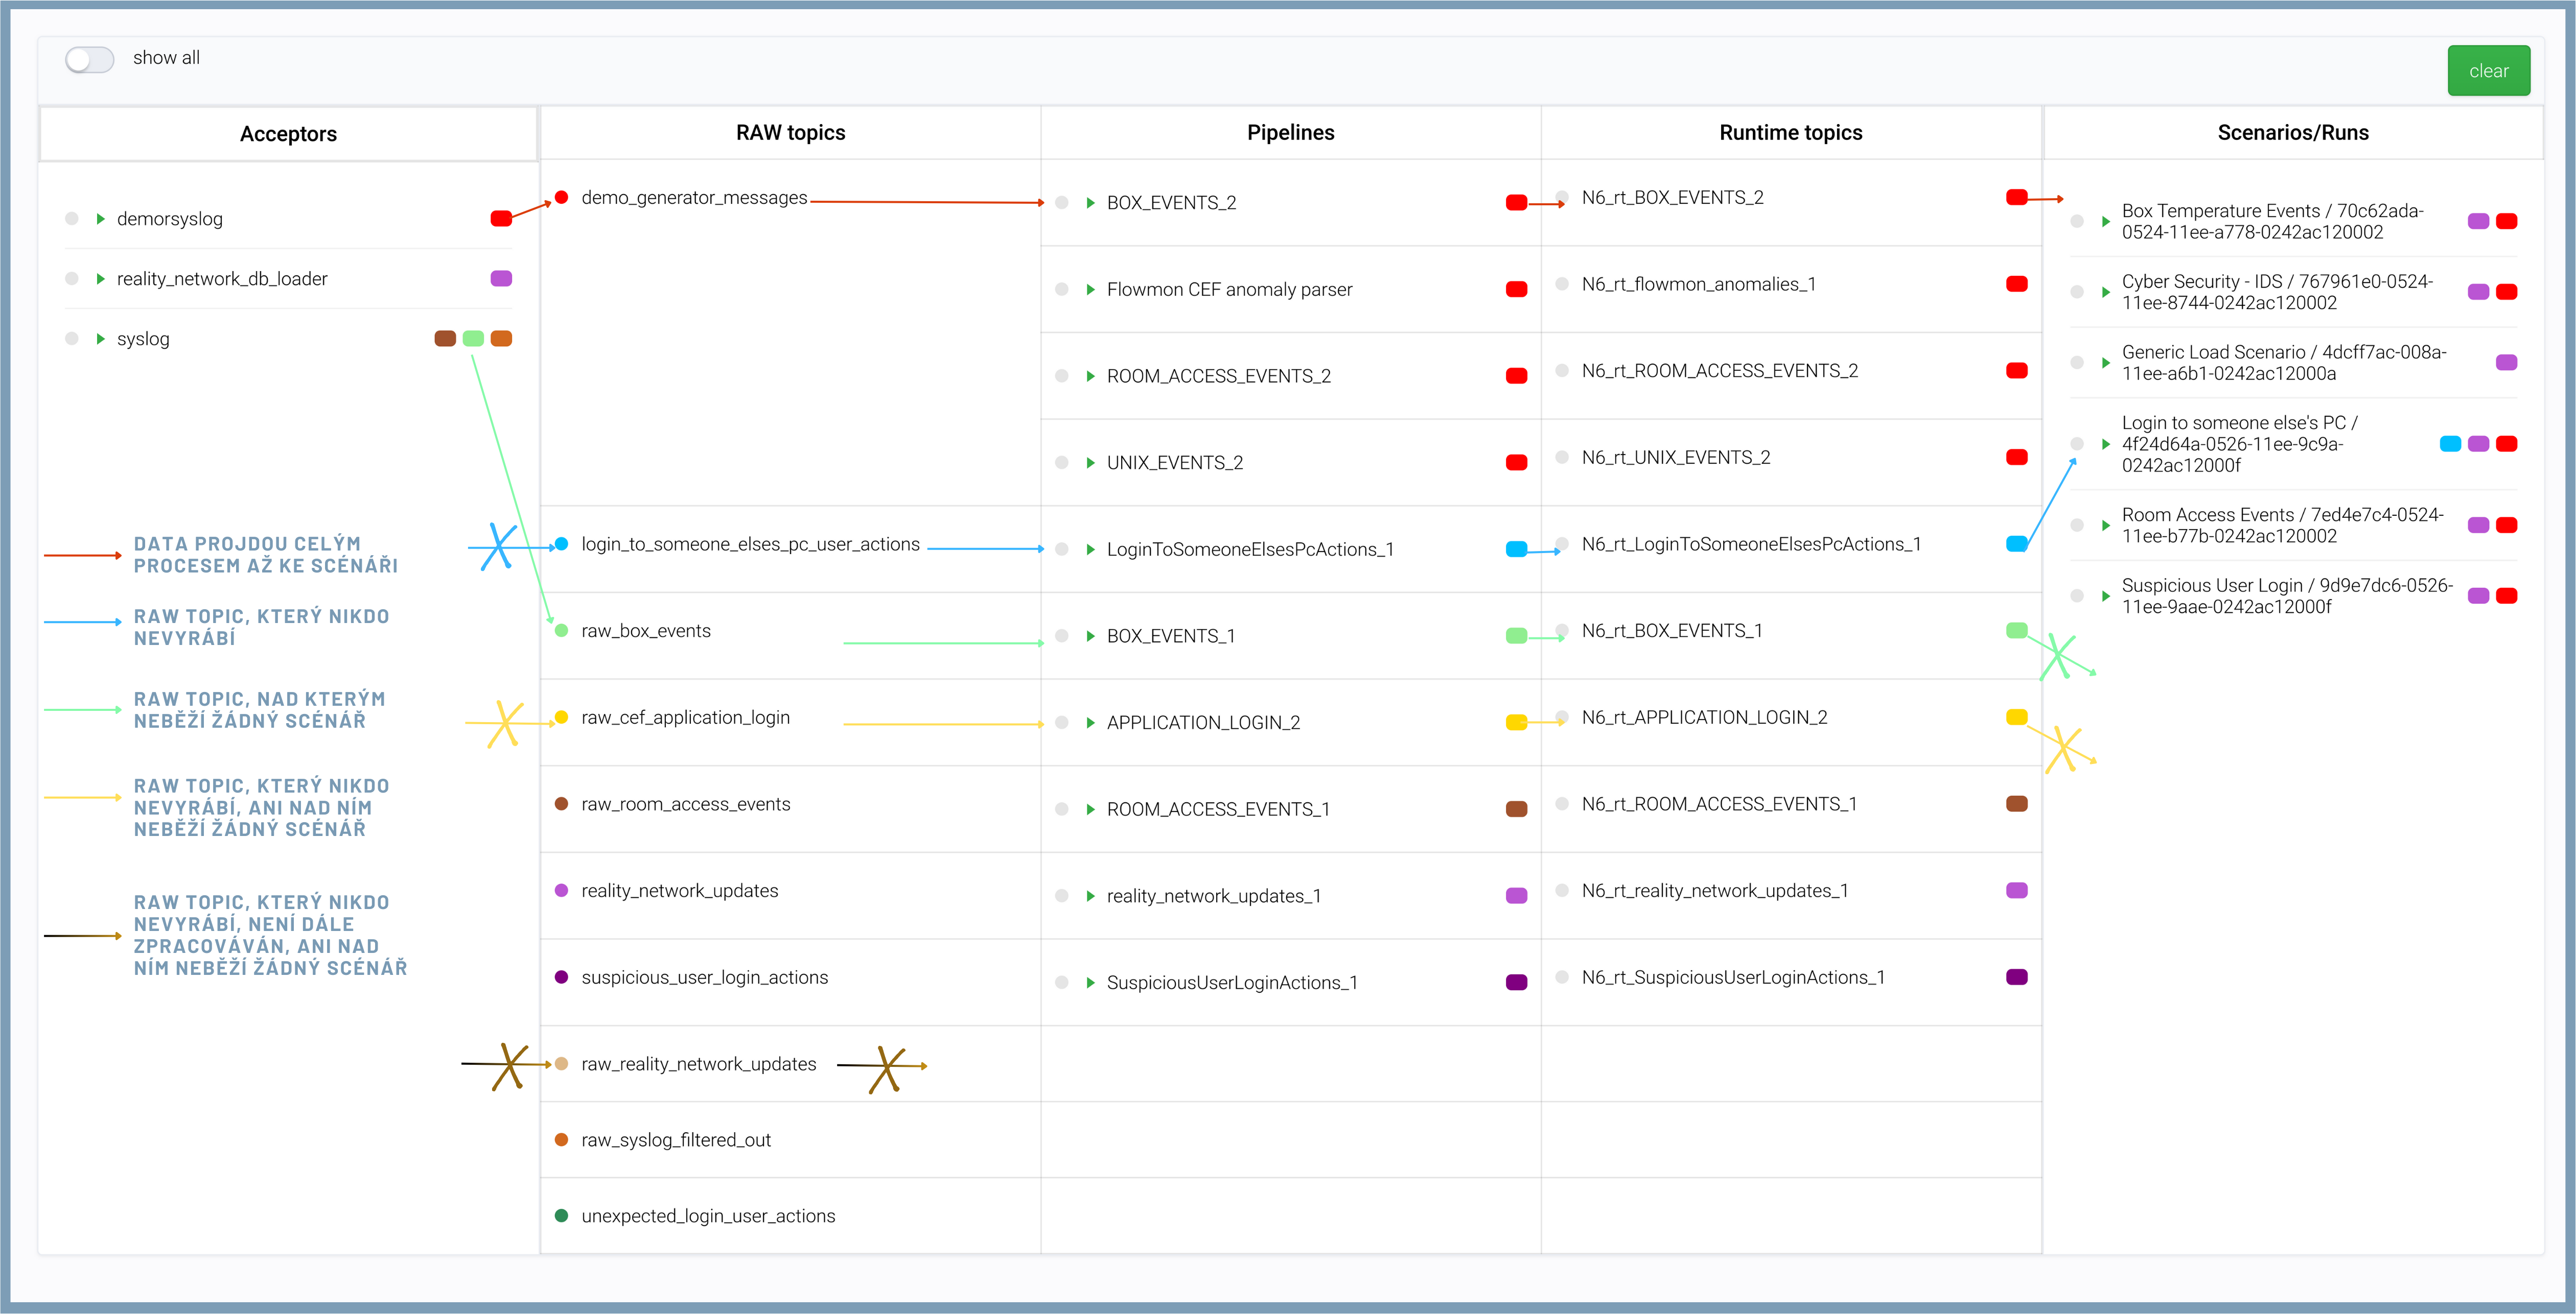
Task: Click purple swatch on reality_network_db_loader row
Action: click(501, 279)
